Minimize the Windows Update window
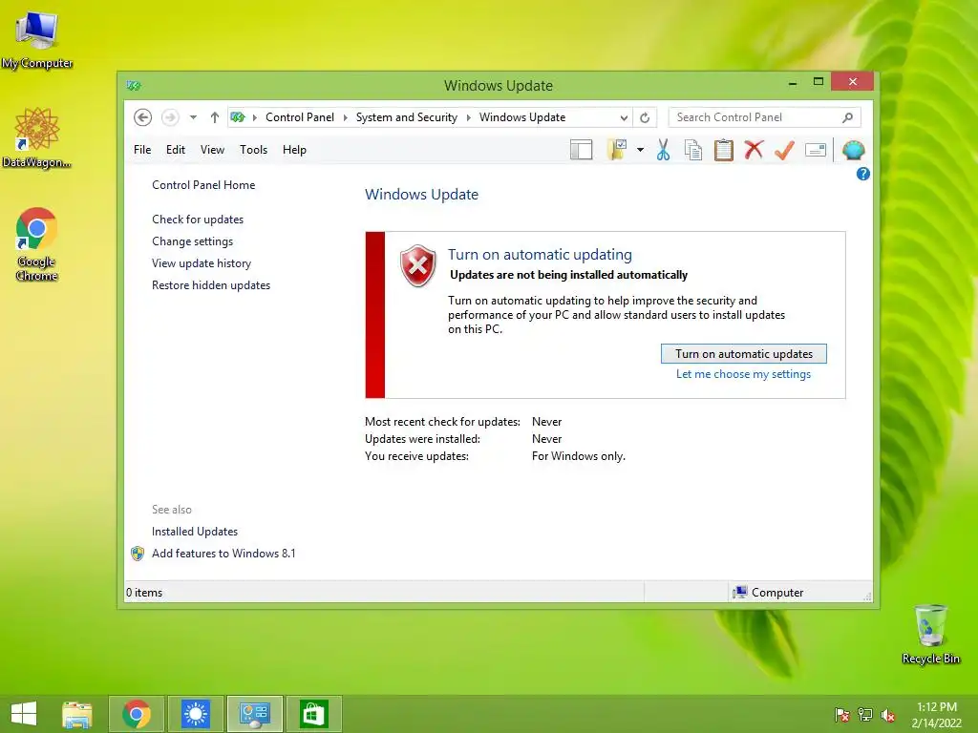Viewport: 978px width, 733px height. click(x=793, y=82)
